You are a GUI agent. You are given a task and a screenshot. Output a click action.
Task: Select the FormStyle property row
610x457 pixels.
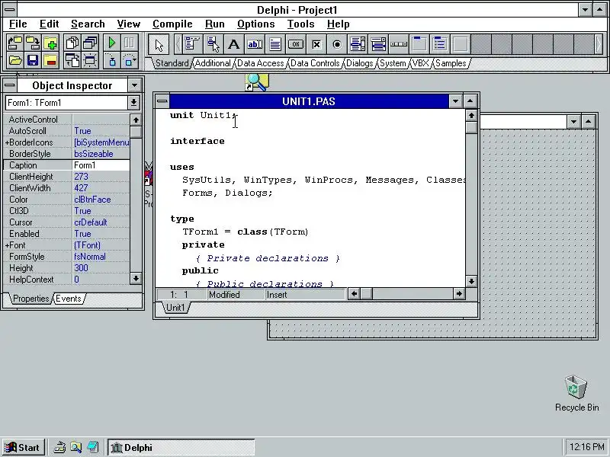point(66,257)
